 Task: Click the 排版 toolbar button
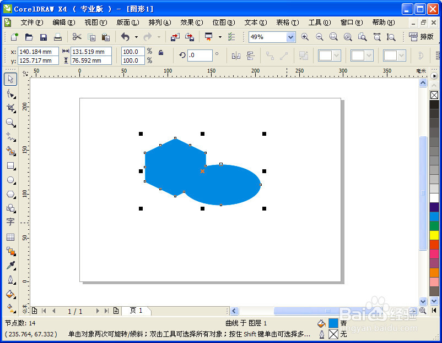pos(421,37)
